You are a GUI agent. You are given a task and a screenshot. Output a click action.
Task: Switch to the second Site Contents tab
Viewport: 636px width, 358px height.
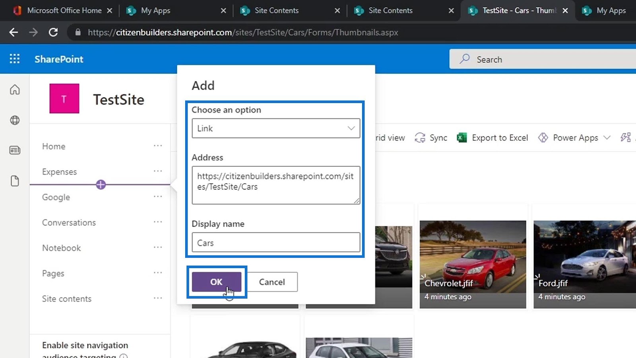404,11
